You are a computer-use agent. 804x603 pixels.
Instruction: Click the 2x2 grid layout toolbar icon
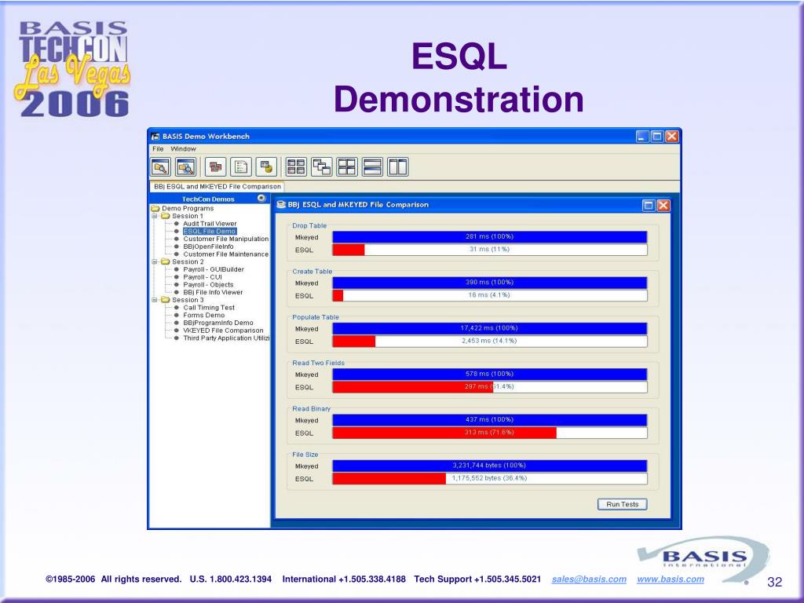click(x=347, y=167)
